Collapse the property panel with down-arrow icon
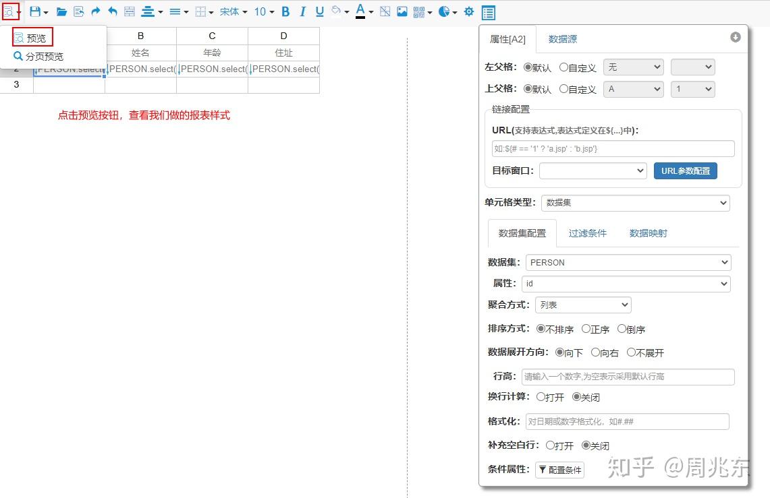770x498 pixels. click(735, 37)
